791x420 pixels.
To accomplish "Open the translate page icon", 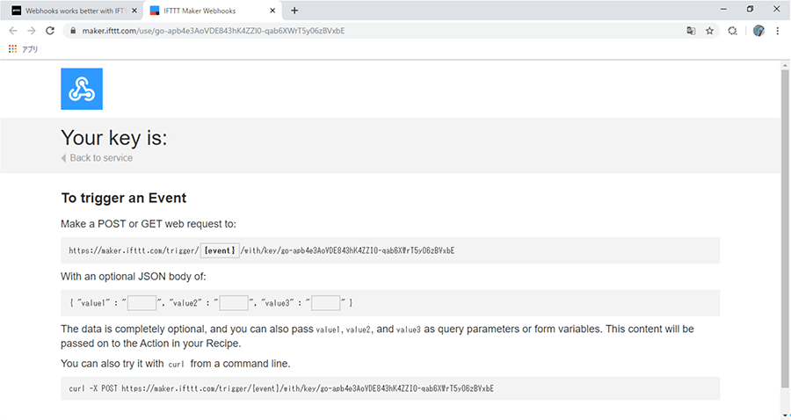I will click(691, 31).
